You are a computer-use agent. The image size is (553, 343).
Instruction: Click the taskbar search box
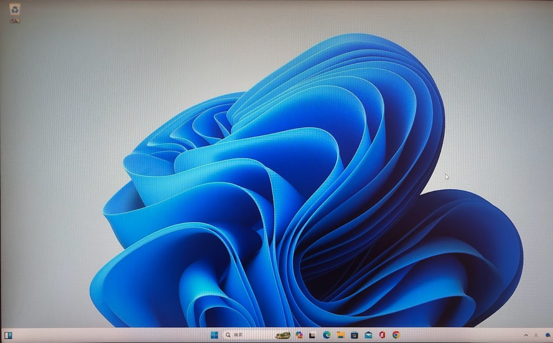tap(257, 335)
